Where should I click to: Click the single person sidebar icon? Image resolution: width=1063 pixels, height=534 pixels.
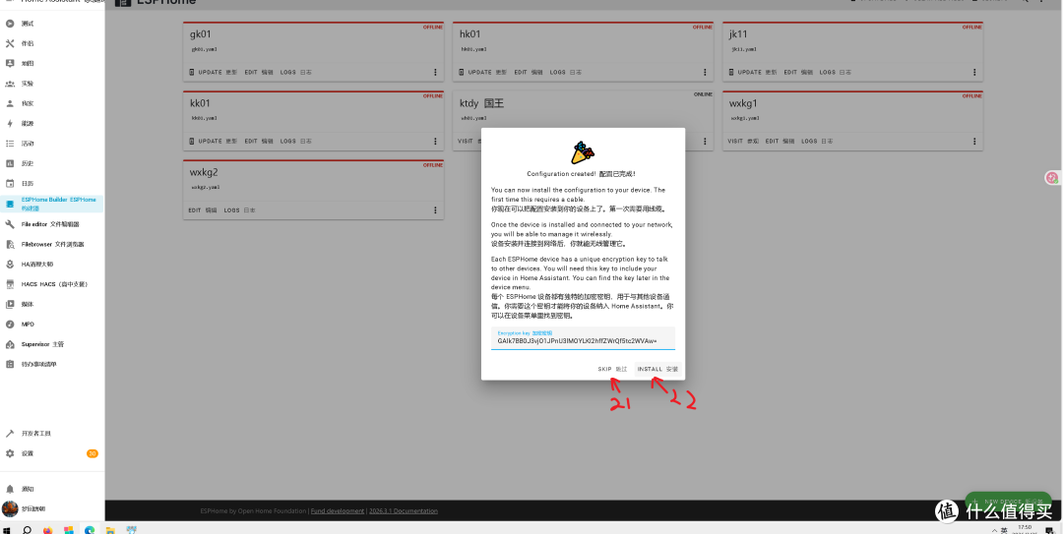click(10, 103)
